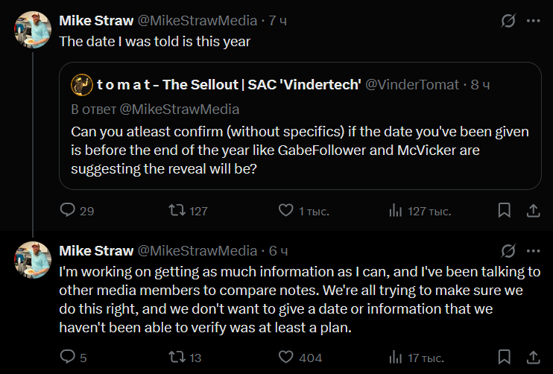The height and width of the screenshot is (374, 553).
Task: View analytics for the 17 тыс. views tweet
Action: click(396, 358)
